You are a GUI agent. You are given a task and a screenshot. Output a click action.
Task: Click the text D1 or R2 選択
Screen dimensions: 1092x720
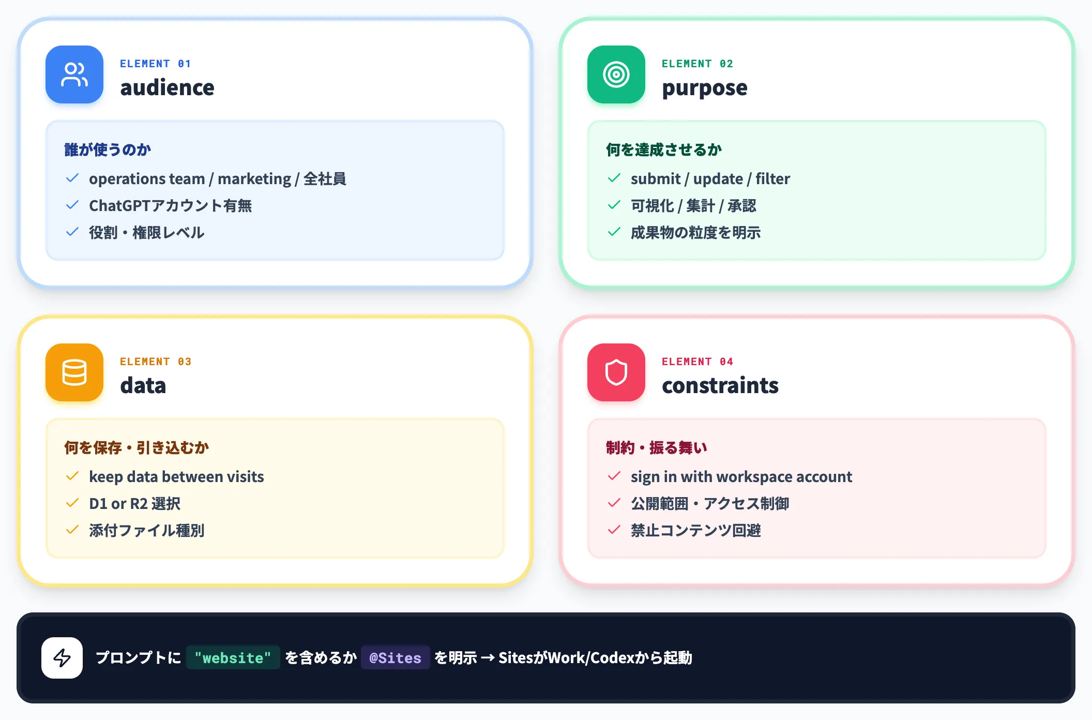(x=135, y=504)
